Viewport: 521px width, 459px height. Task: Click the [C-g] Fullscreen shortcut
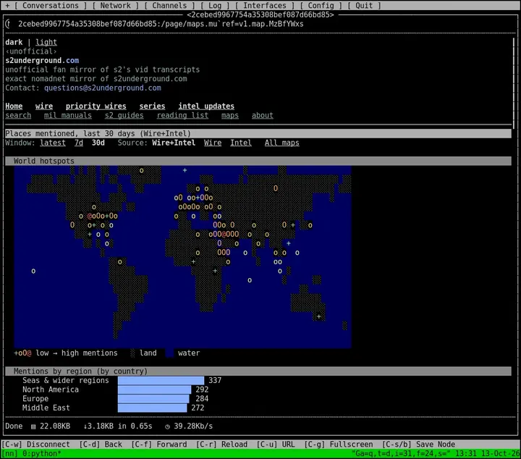[339, 445]
